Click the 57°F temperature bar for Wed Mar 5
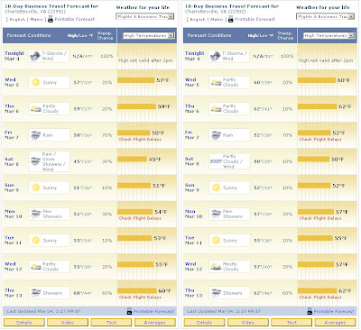Viewport: 361px width, 330px height. pos(136,80)
